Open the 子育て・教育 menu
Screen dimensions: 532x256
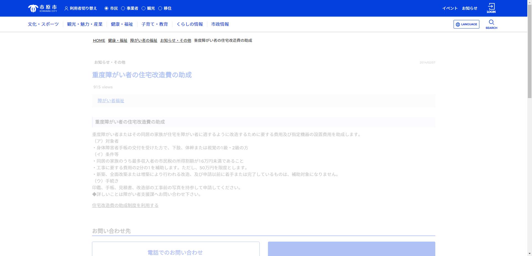click(155, 24)
